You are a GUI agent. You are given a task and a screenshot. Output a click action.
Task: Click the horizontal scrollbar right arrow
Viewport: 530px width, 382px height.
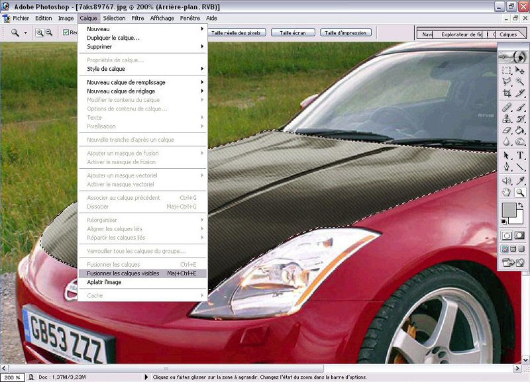click(x=517, y=368)
